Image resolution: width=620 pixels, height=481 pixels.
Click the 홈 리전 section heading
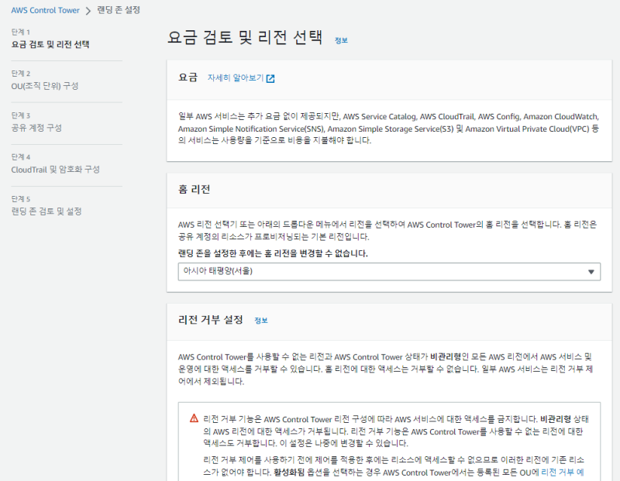pyautogui.click(x=195, y=190)
